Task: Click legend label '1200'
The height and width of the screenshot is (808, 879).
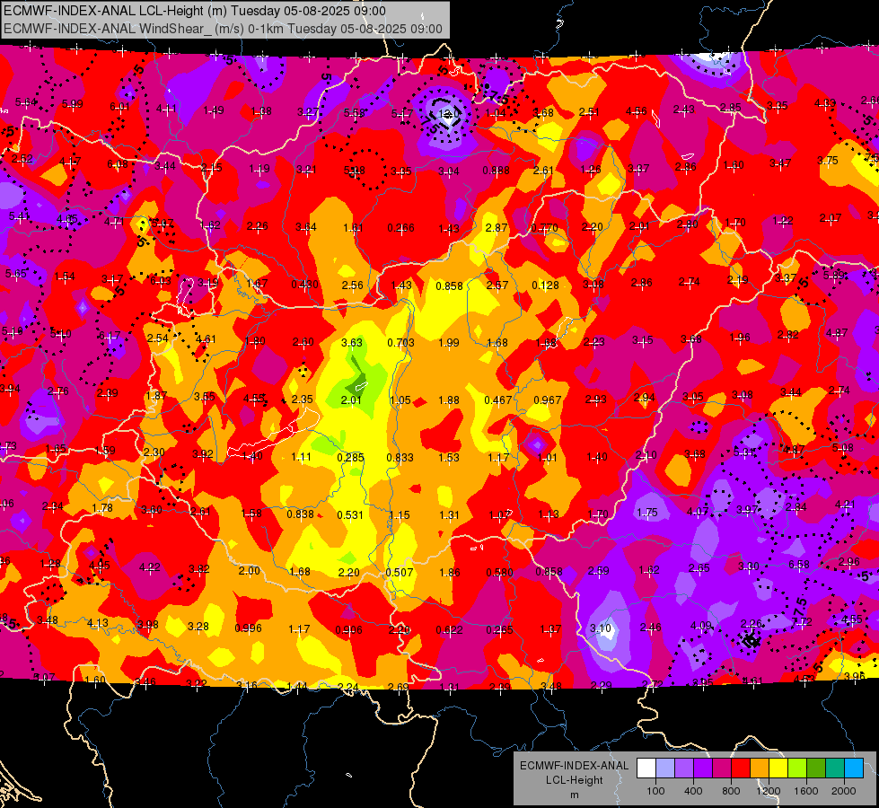Action: (x=769, y=791)
